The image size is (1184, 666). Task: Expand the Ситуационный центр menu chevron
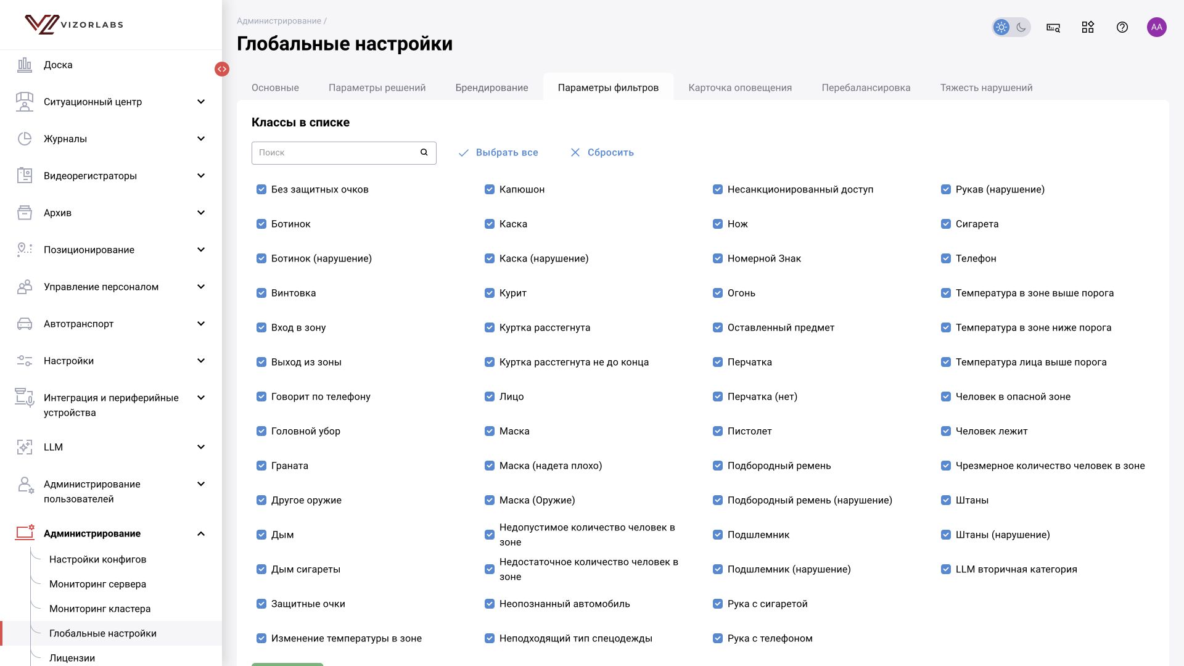(x=201, y=102)
